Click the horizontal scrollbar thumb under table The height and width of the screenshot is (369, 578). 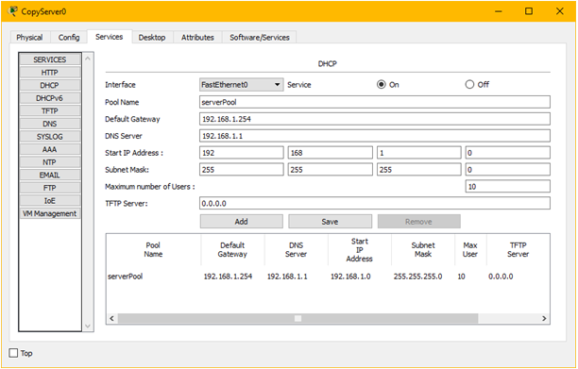[x=297, y=319]
